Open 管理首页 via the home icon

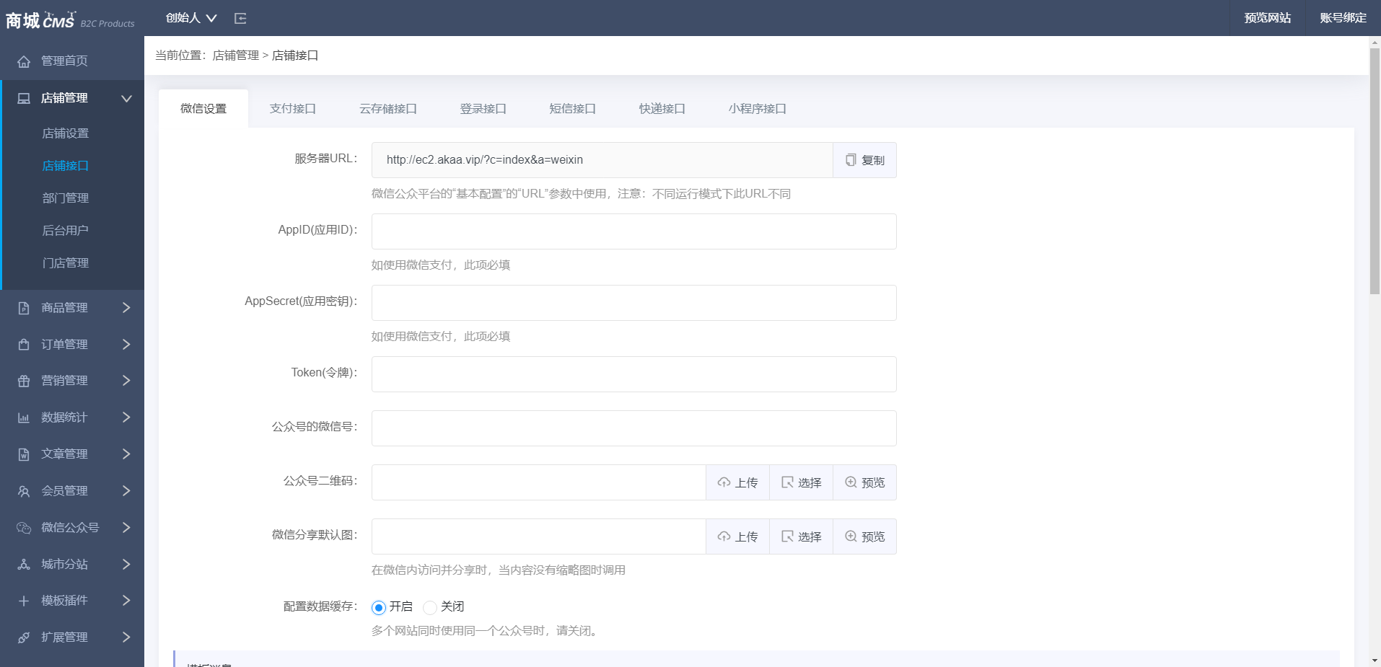[x=22, y=61]
